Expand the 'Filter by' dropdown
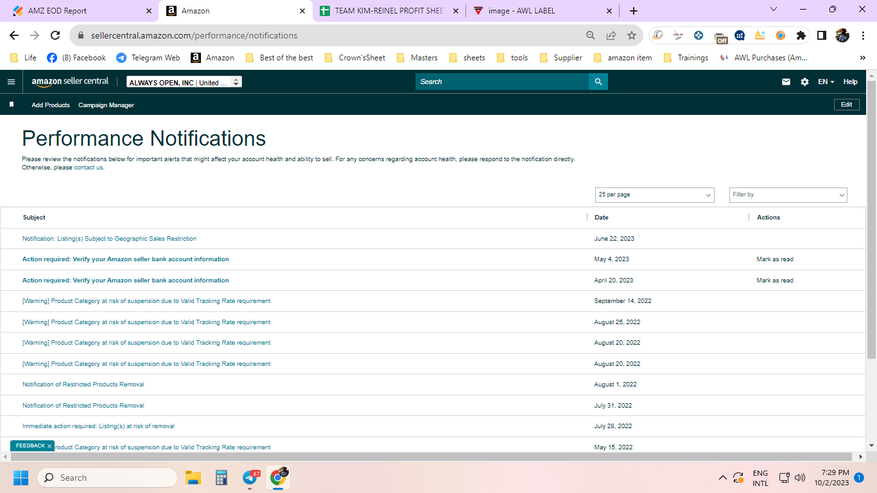The image size is (877, 493). click(788, 195)
